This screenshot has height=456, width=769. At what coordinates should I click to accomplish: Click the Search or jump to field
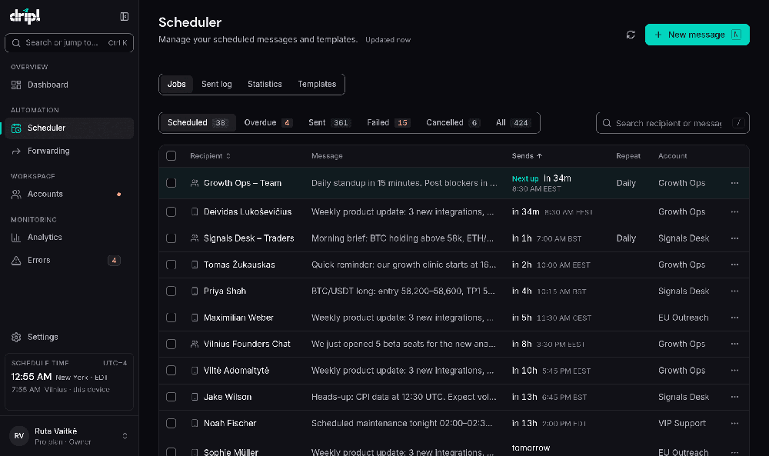click(x=69, y=42)
